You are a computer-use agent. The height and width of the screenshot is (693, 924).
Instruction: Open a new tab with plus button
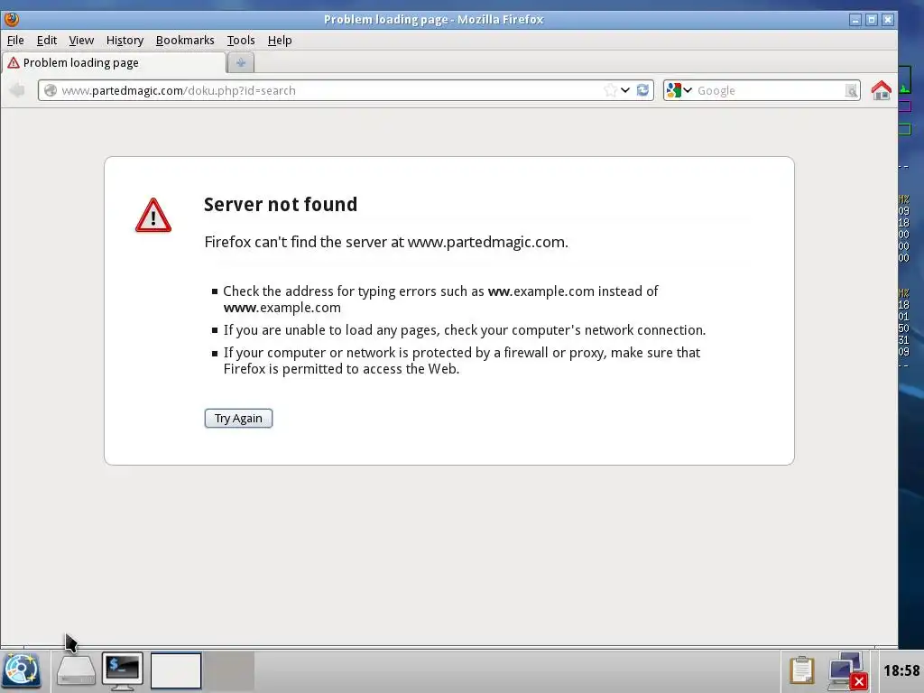[x=240, y=62]
